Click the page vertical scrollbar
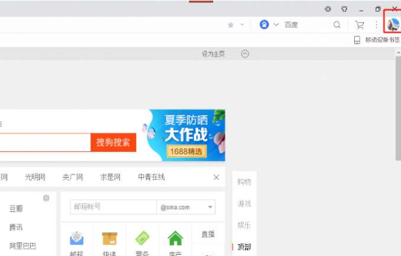The width and height of the screenshot is (401, 256). click(x=398, y=108)
